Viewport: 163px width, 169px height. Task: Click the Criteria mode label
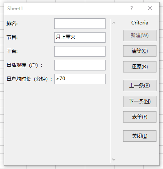pyautogui.click(x=140, y=23)
